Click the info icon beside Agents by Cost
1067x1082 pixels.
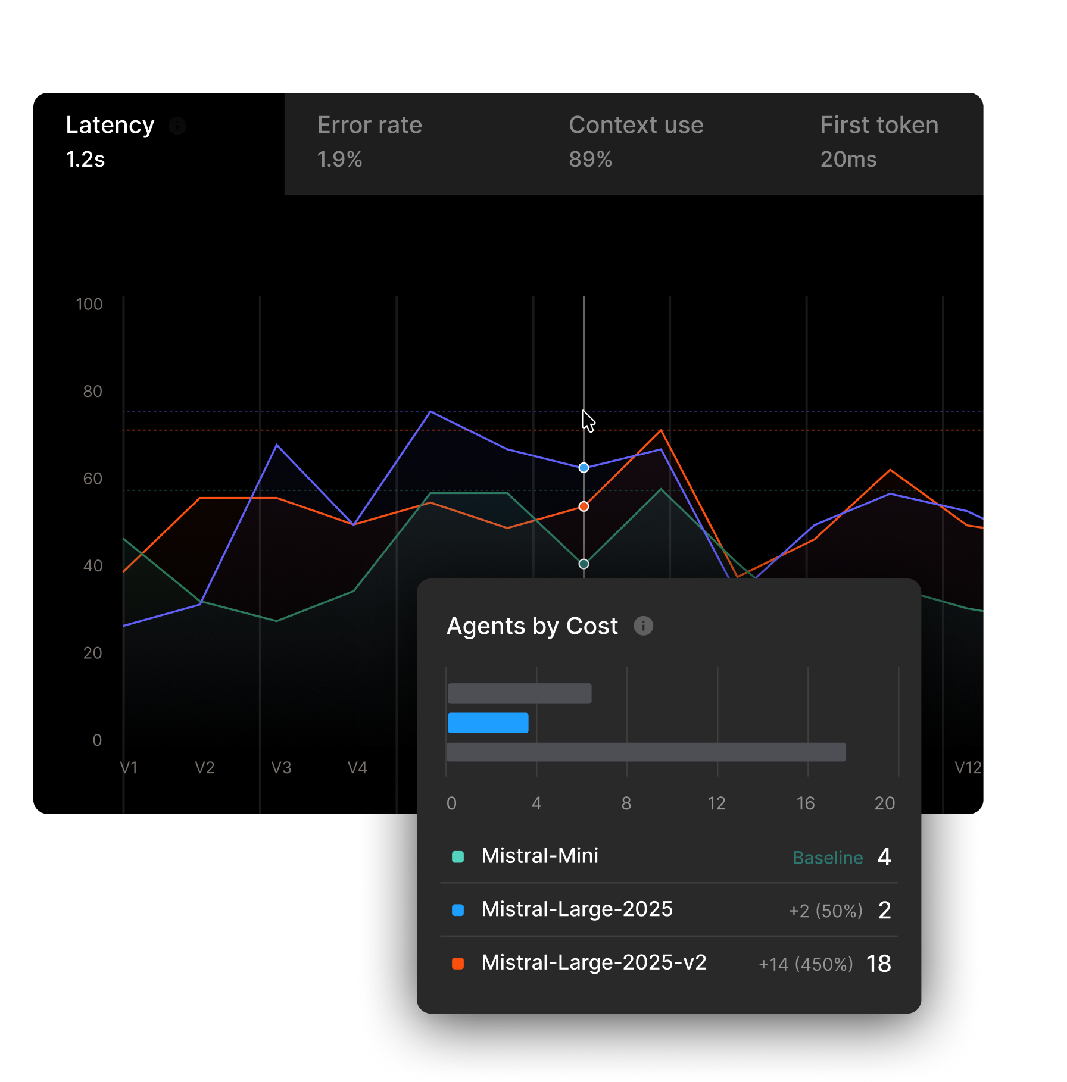click(x=643, y=626)
